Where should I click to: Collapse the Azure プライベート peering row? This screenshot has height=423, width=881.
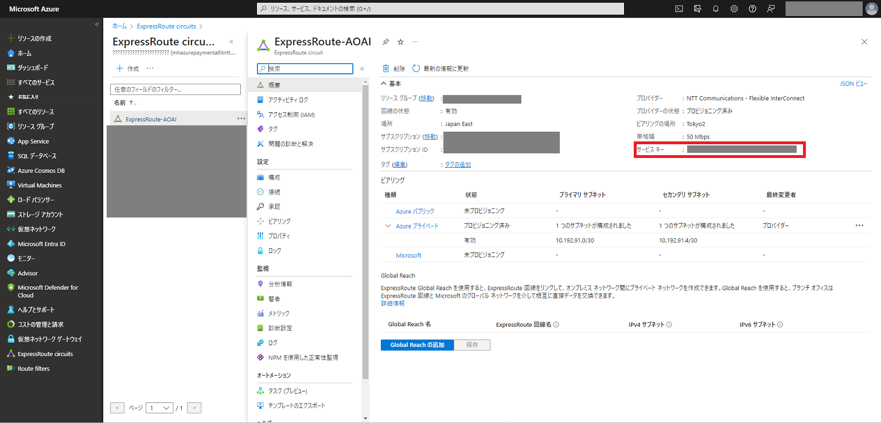pyautogui.click(x=388, y=226)
